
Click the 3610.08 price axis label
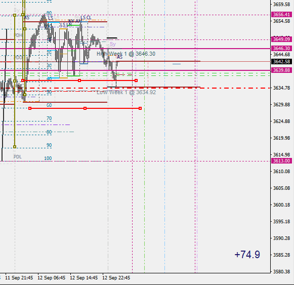click(282, 171)
